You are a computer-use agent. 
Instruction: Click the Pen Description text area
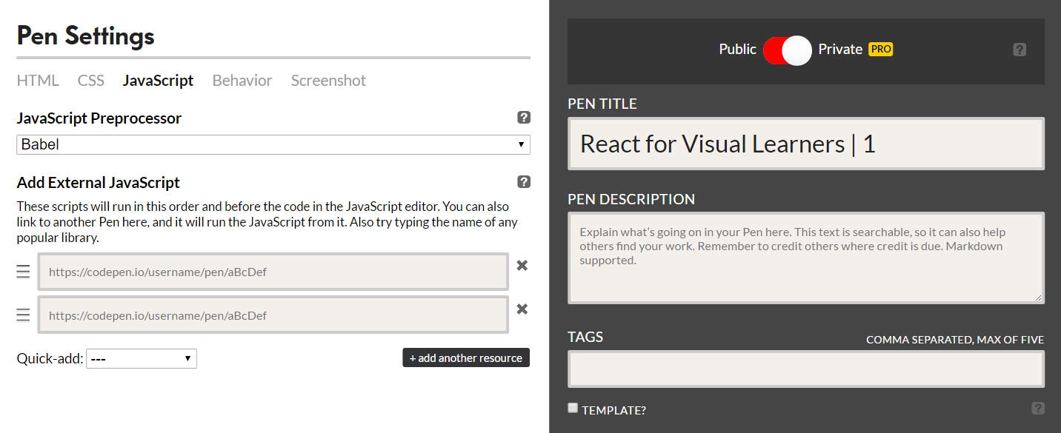pos(806,258)
